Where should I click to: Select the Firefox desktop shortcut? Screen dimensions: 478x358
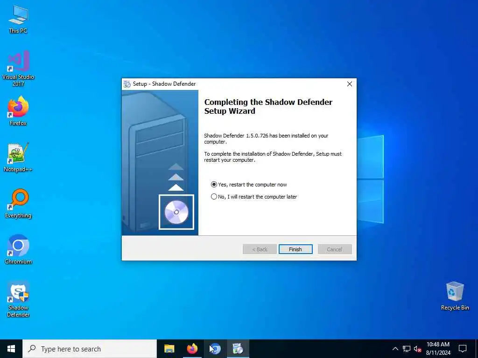[x=18, y=111]
